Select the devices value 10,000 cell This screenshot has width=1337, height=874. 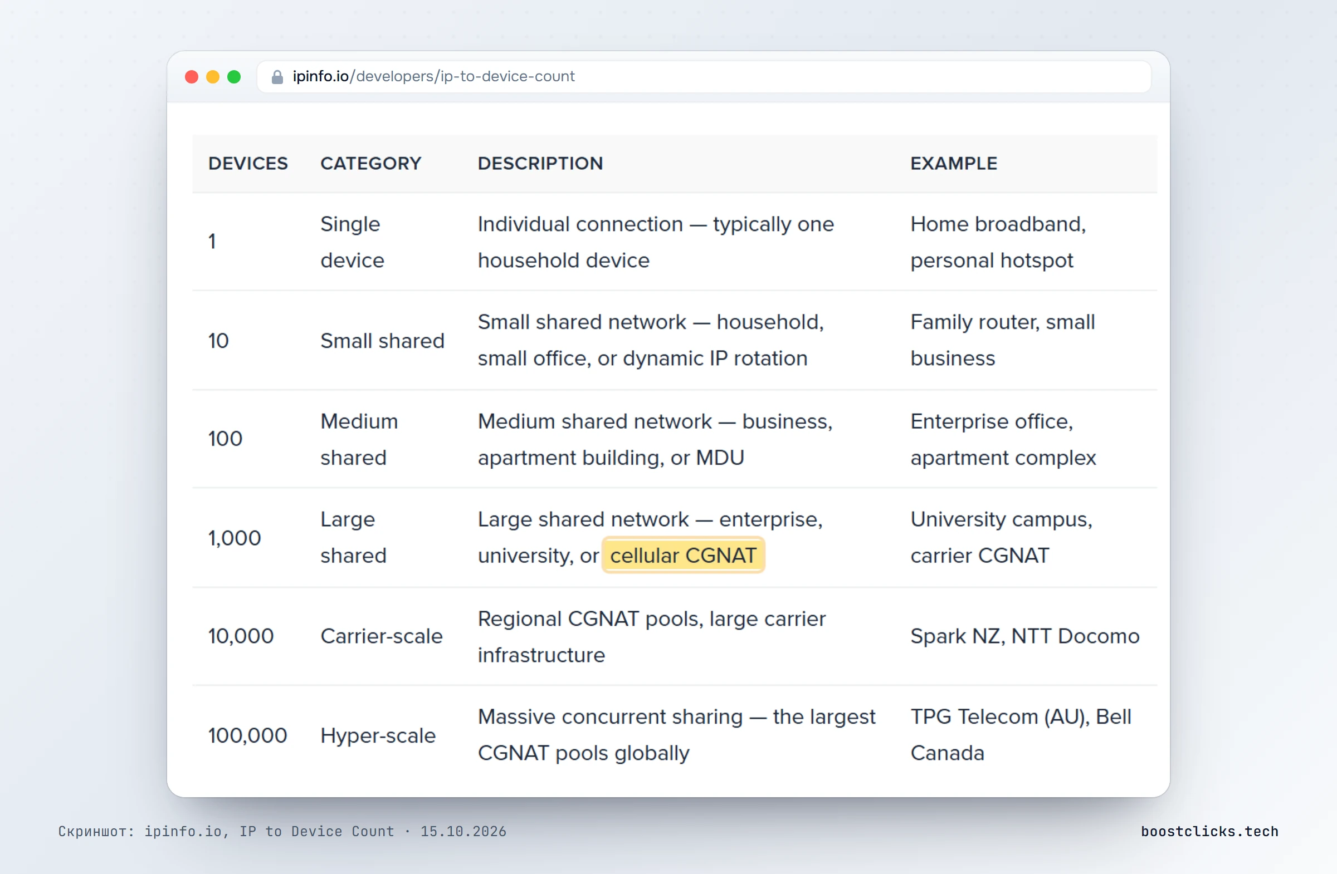[241, 636]
